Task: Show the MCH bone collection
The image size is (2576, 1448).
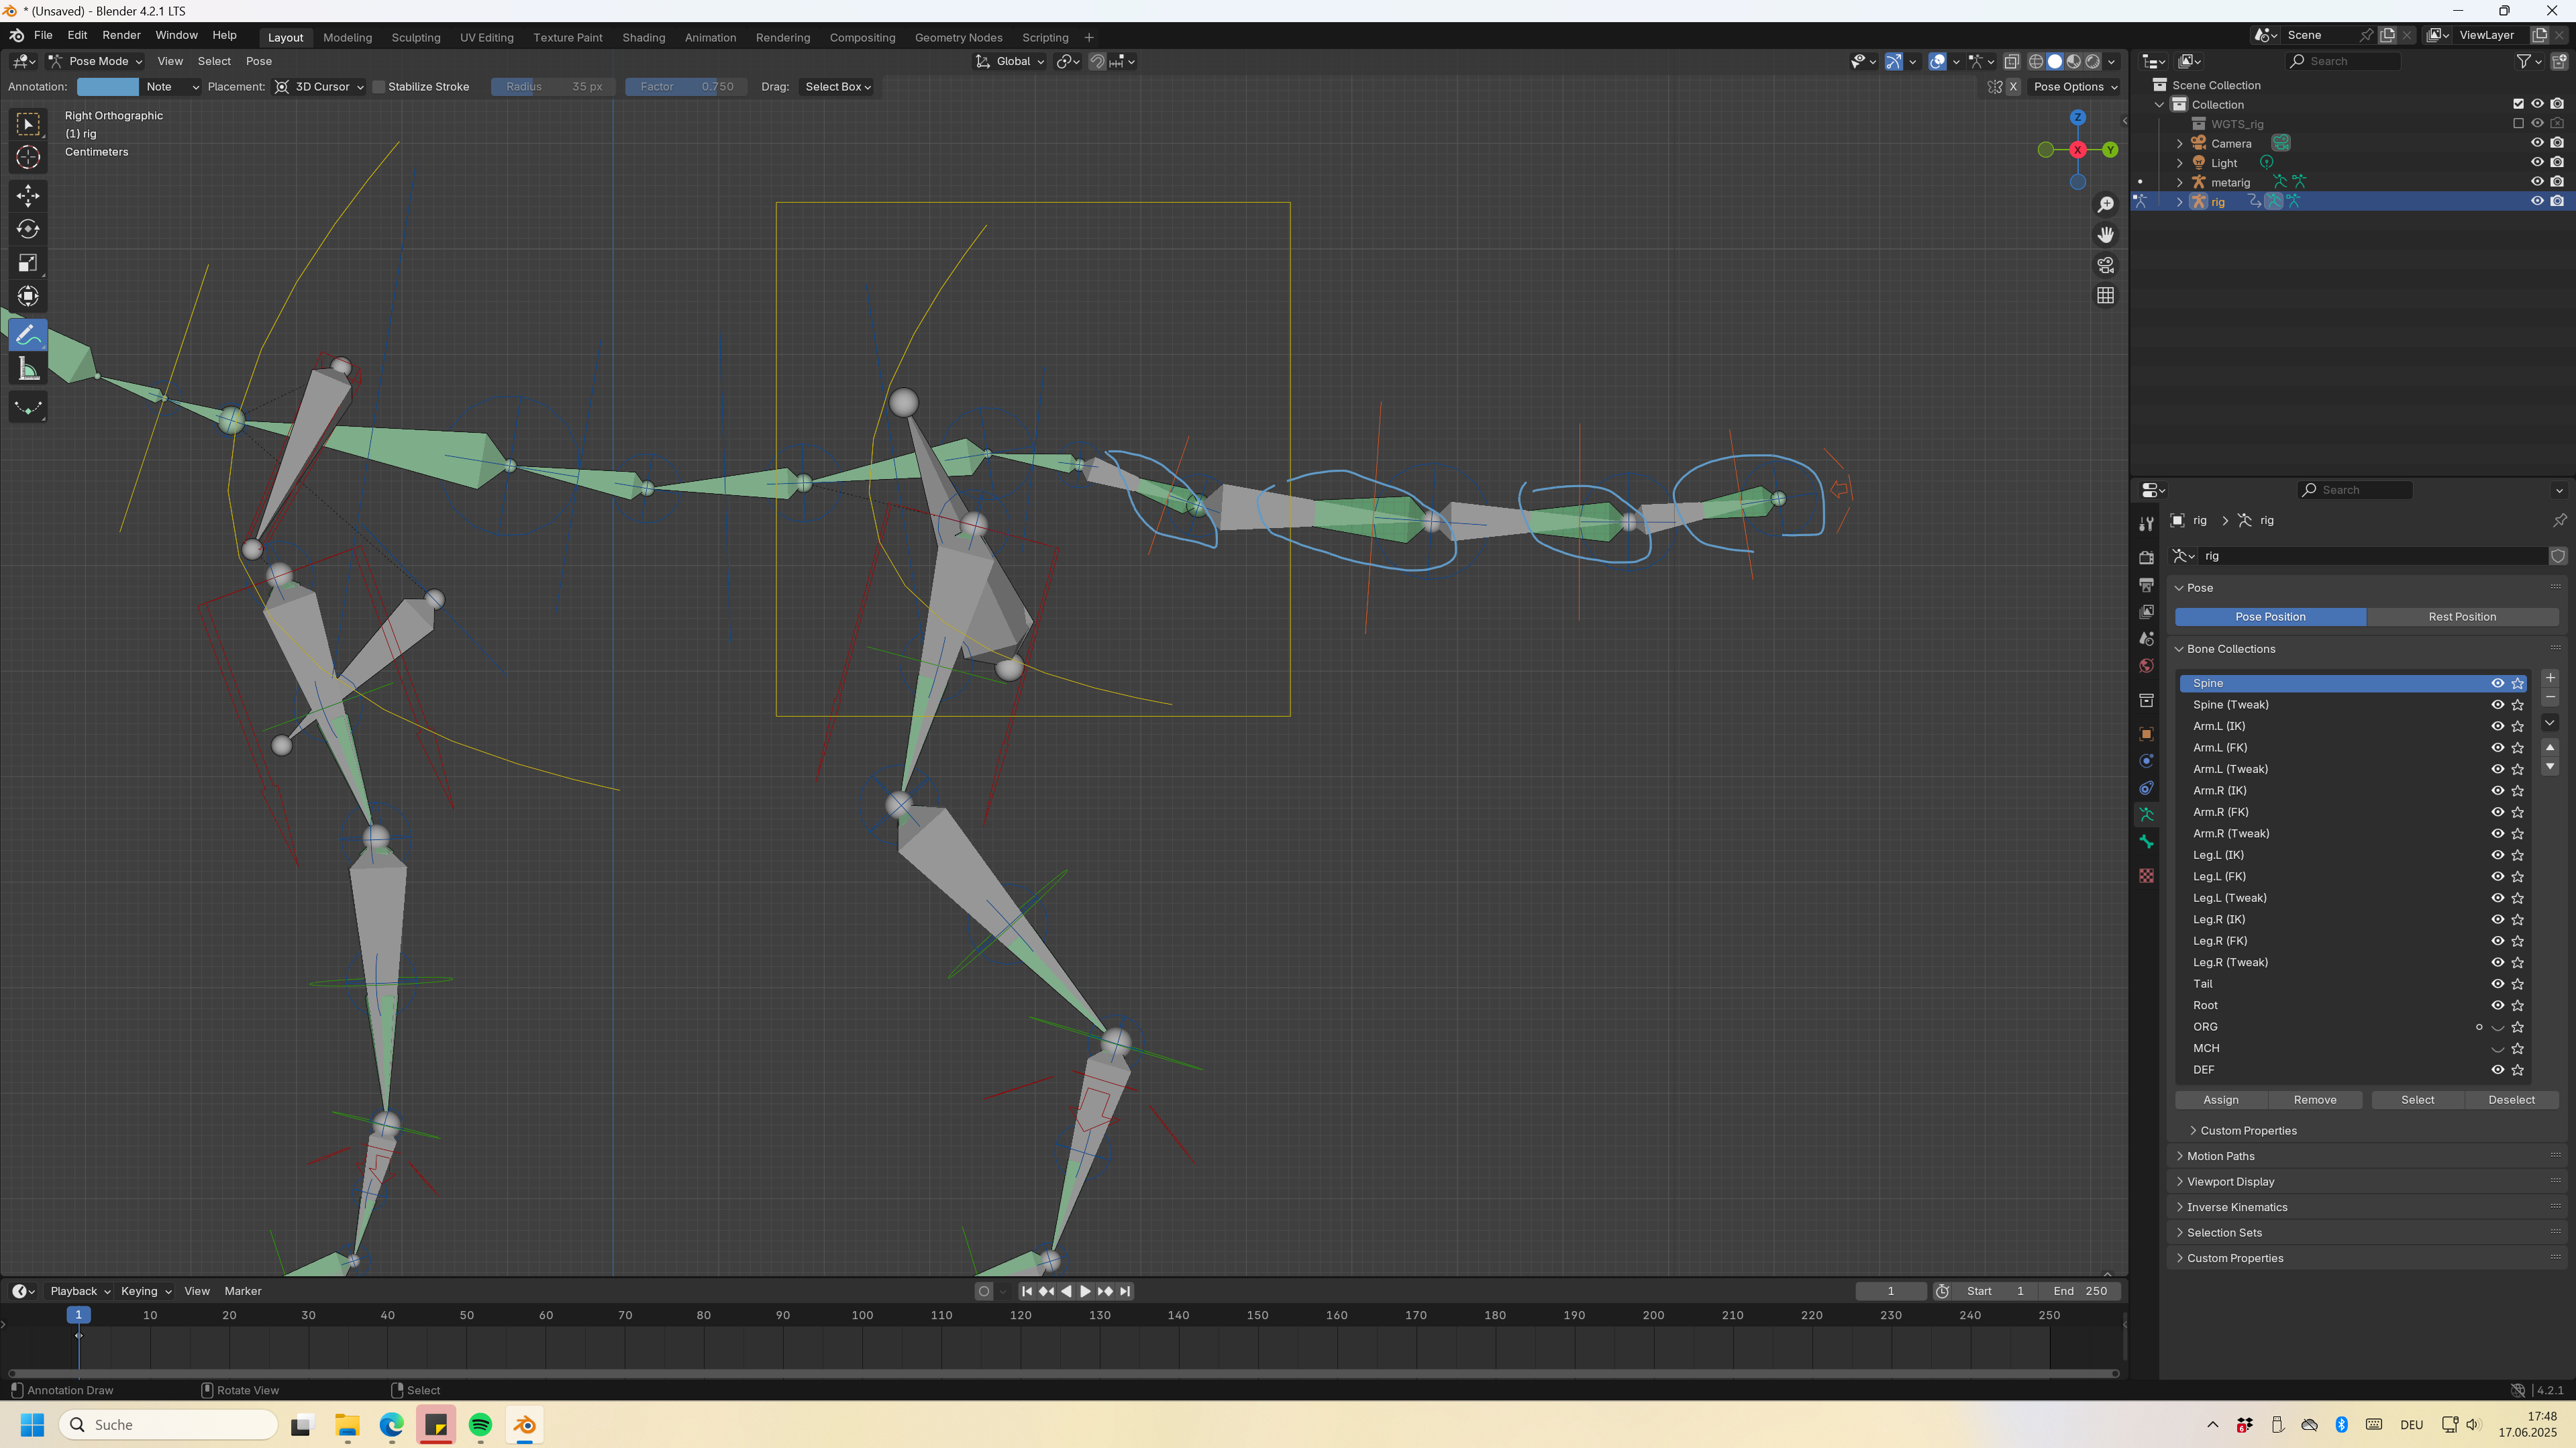Action: (x=2497, y=1049)
